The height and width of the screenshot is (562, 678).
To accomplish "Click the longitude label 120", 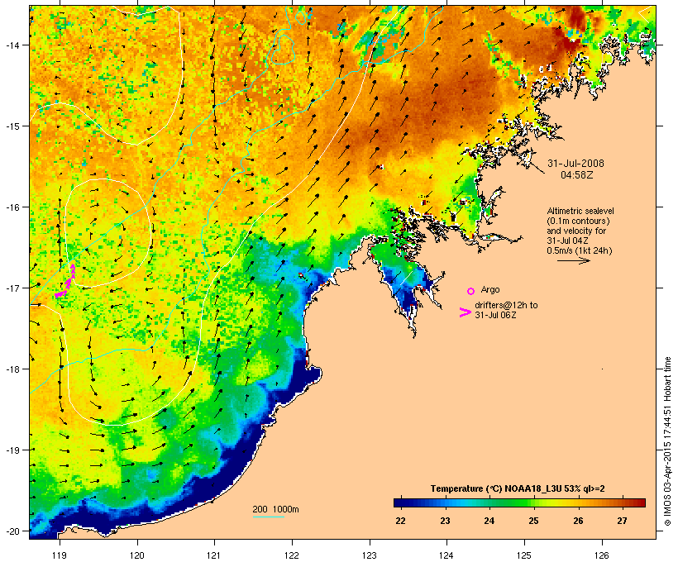I will point(137,555).
